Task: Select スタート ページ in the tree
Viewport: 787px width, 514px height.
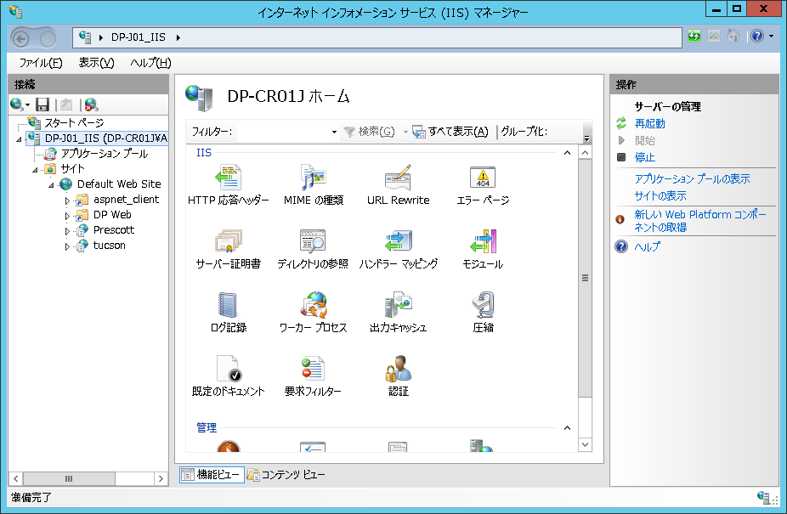Action: (74, 123)
